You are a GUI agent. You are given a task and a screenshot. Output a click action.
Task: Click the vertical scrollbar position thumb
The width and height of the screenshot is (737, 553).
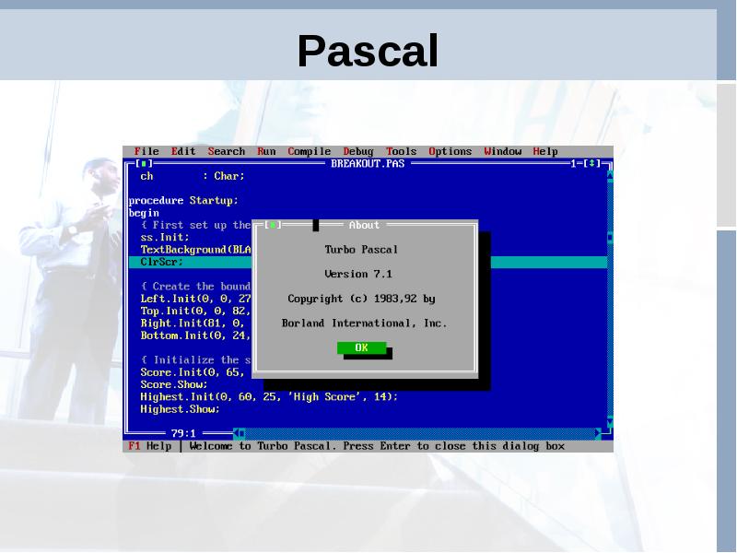pos(610,238)
